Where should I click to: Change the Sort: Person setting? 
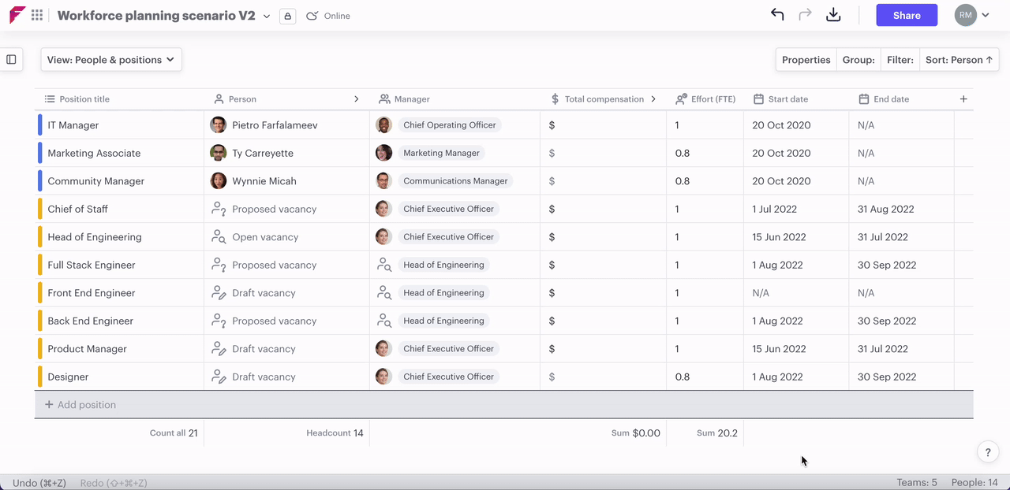(959, 60)
